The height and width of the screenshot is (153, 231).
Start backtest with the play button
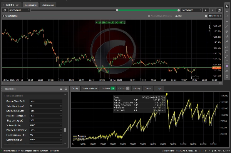click(x=206, y=10)
